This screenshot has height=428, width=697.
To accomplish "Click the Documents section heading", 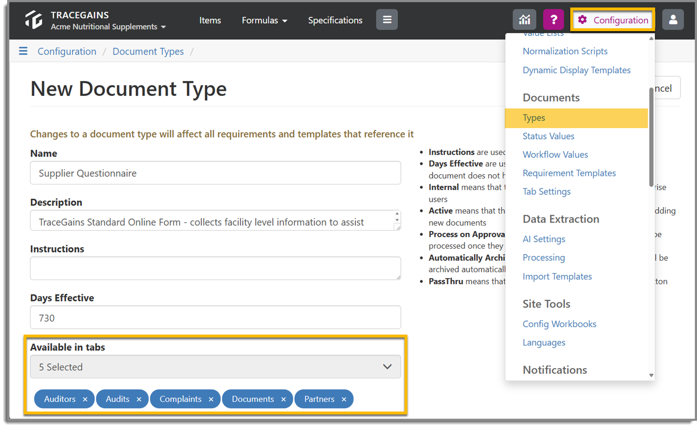I will click(x=551, y=98).
